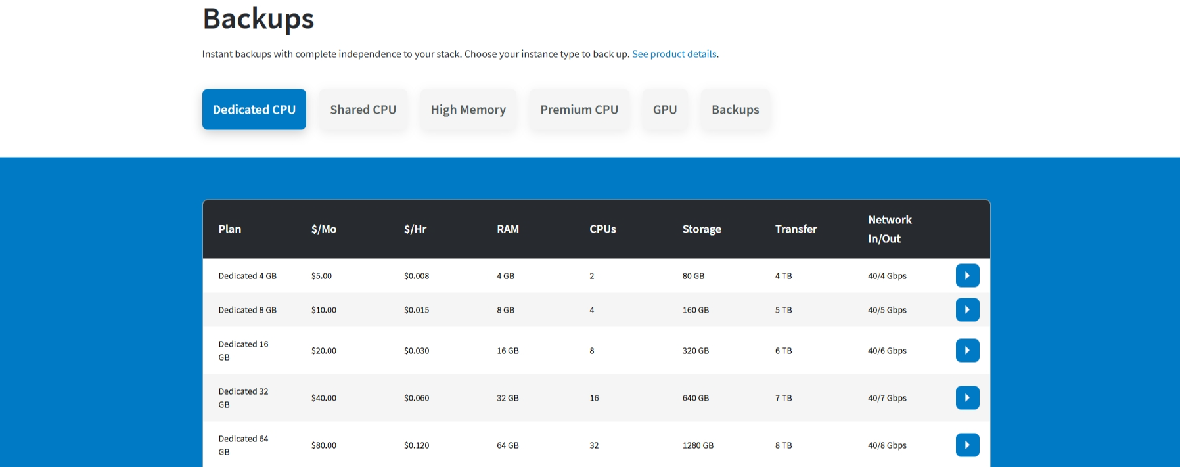The height and width of the screenshot is (467, 1180).
Task: Select the Dedicated CPU tab
Action: click(254, 110)
